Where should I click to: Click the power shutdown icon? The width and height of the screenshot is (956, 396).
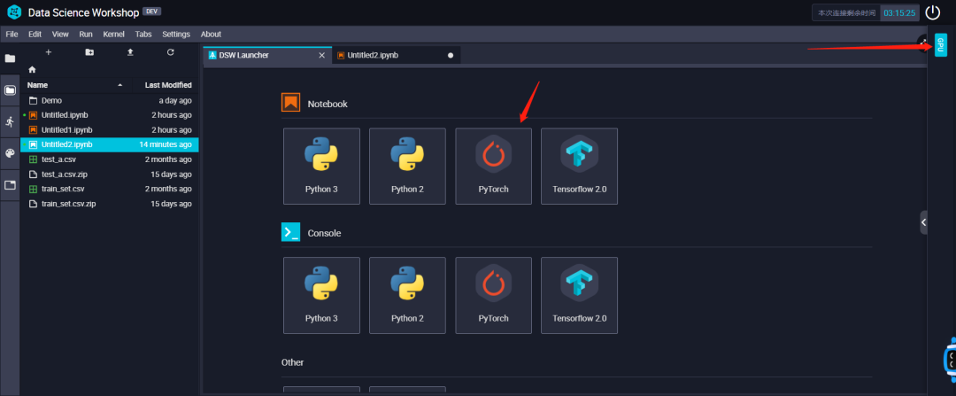(x=933, y=12)
